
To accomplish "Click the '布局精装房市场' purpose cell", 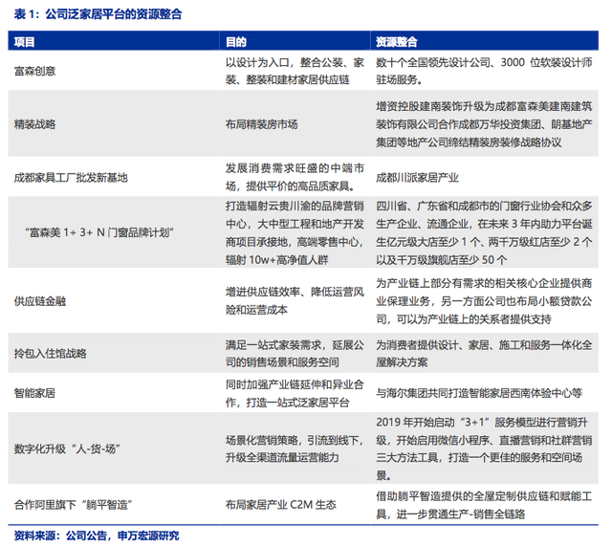I will point(261,124).
